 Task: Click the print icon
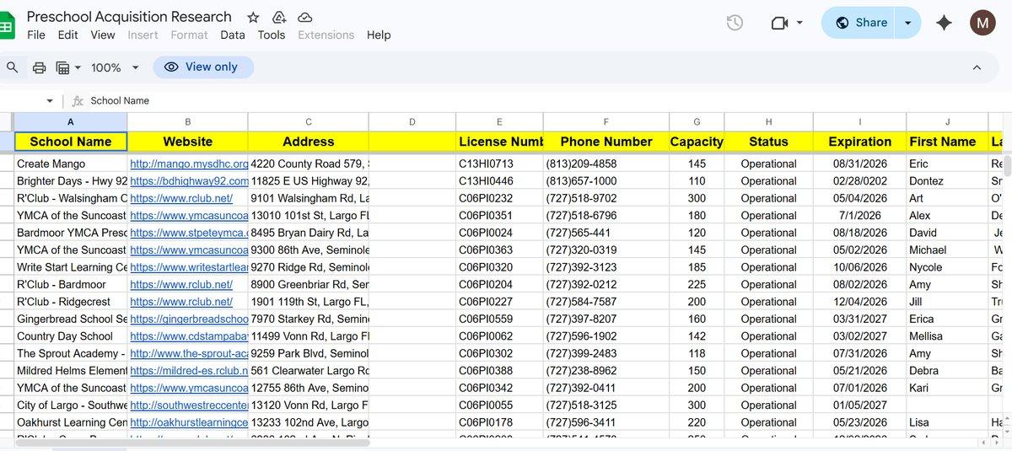(x=39, y=67)
